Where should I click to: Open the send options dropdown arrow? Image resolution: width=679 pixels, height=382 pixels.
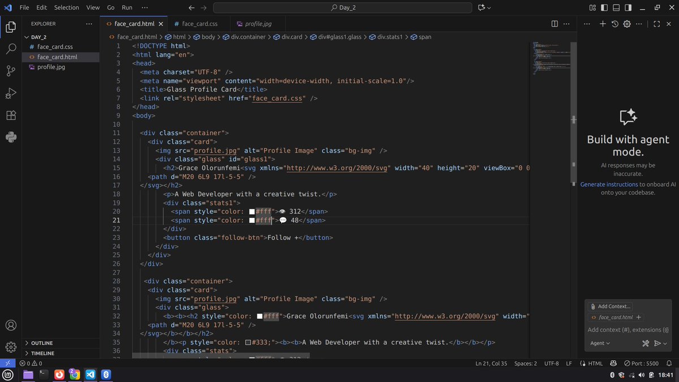(665, 343)
